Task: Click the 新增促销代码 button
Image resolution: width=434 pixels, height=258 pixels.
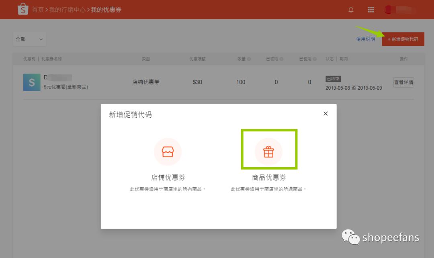Action: 403,39
